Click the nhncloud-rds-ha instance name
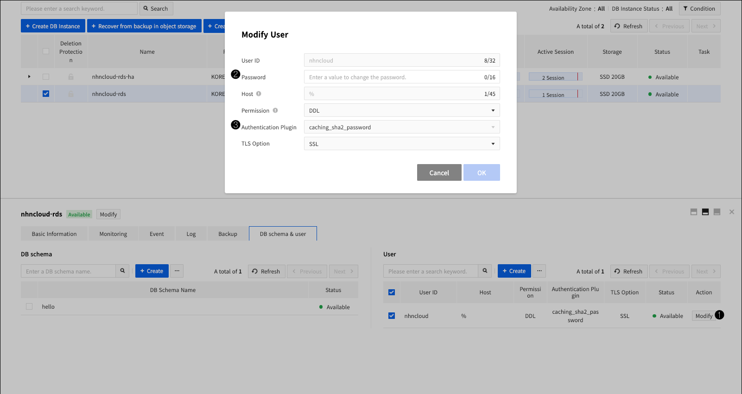The height and width of the screenshot is (394, 742). pyautogui.click(x=113, y=77)
